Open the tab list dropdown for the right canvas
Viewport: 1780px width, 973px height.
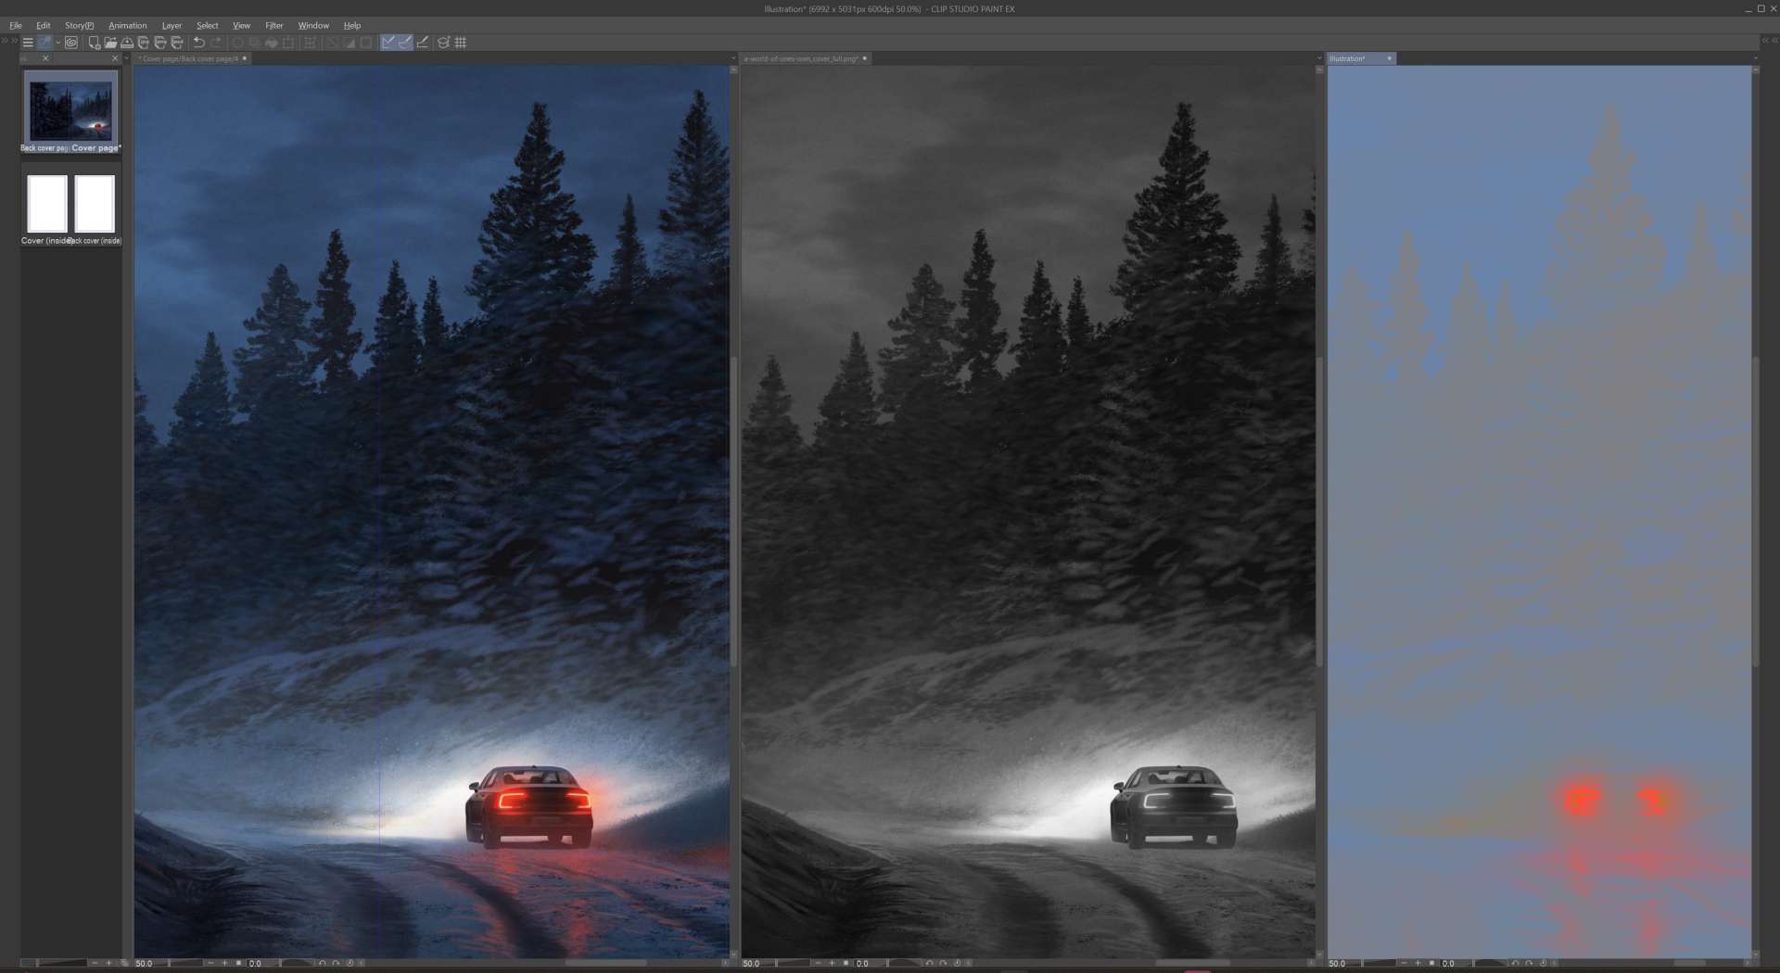1755,58
